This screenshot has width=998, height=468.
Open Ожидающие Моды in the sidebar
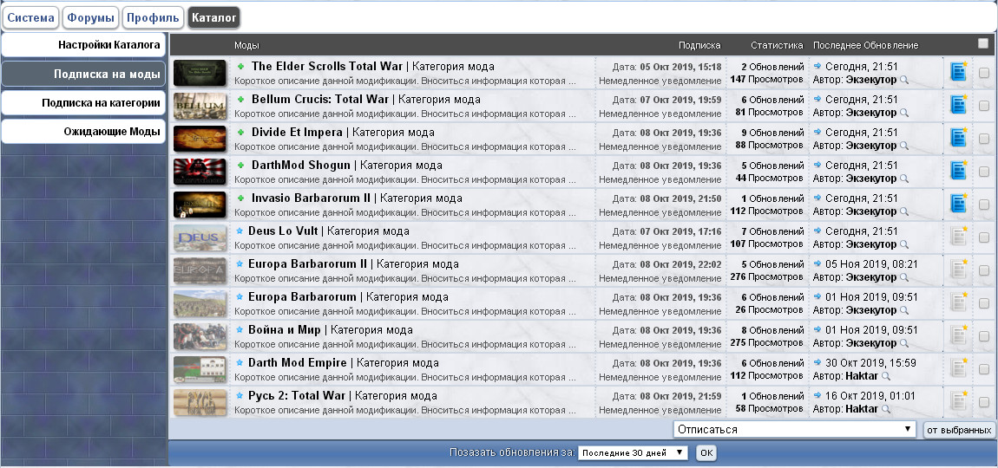coord(83,132)
